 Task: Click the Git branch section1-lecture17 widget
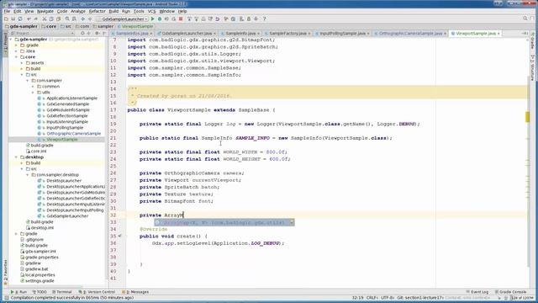click(420, 298)
